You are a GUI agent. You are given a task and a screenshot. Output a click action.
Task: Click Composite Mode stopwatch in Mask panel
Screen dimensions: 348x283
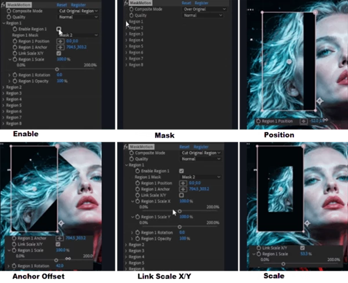[x=132, y=9]
